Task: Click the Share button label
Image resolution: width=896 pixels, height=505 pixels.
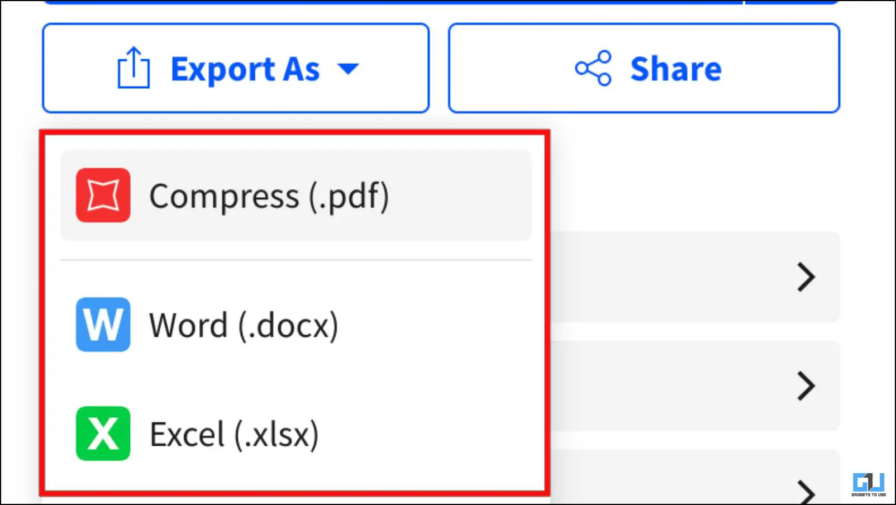Action: click(x=676, y=69)
